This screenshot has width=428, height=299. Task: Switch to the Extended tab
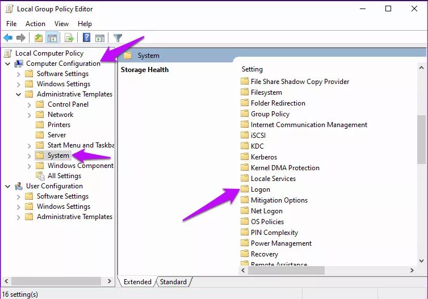point(137,281)
